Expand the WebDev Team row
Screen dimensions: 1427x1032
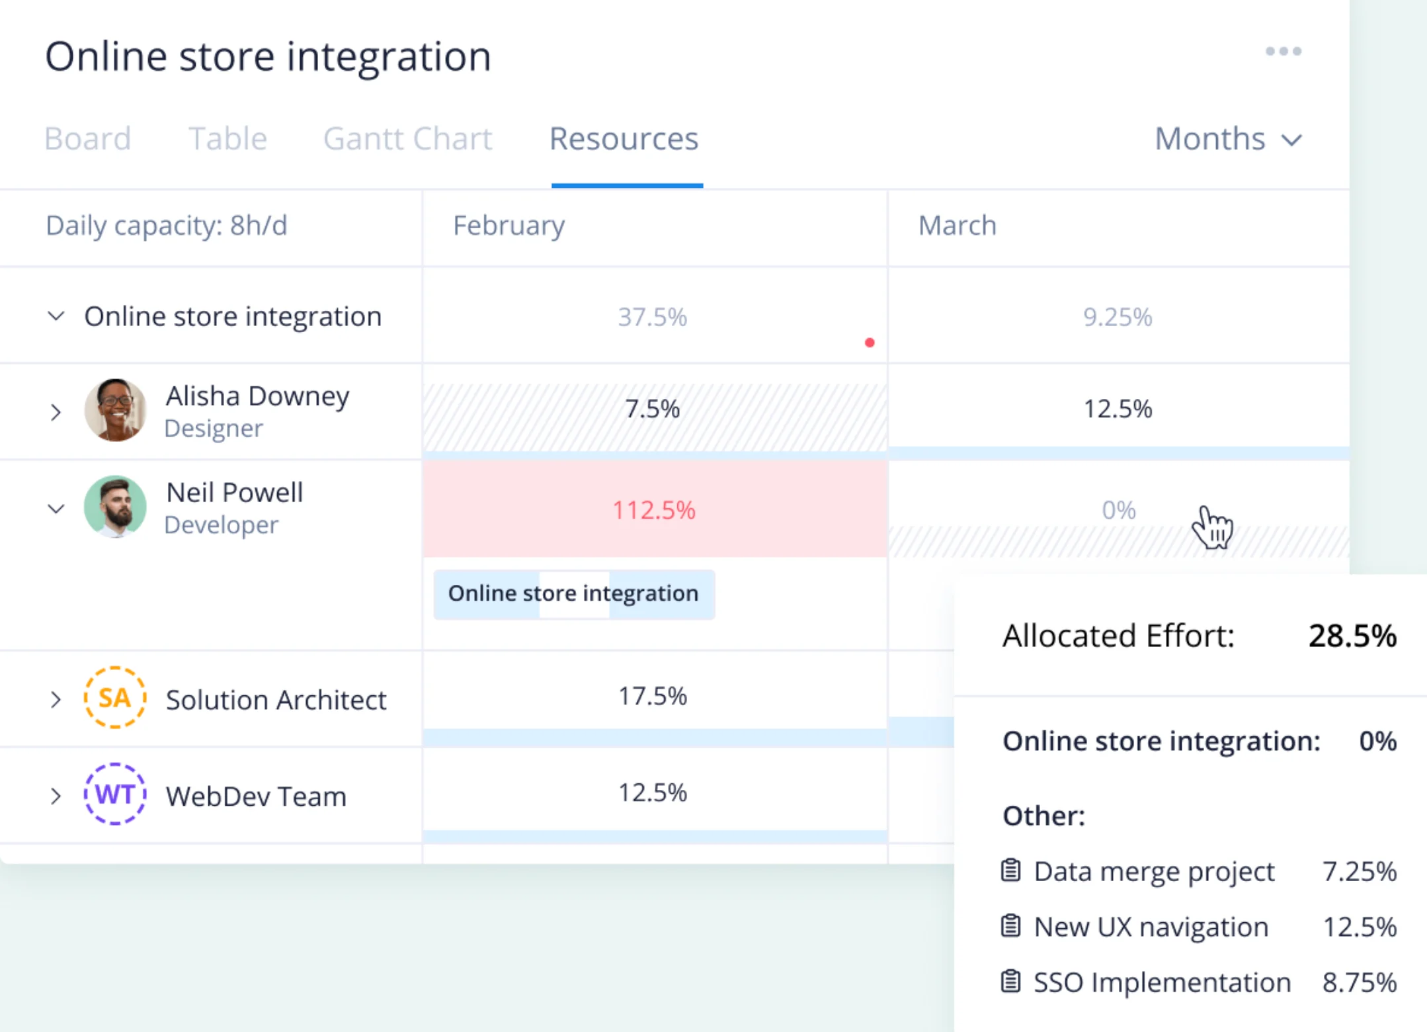(x=56, y=796)
